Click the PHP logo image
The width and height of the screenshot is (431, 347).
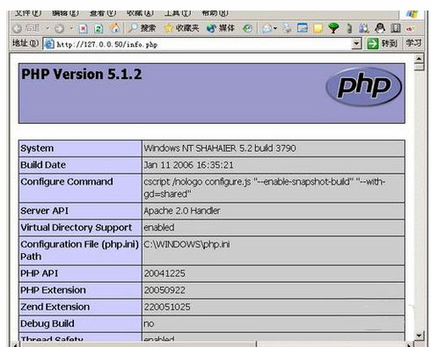[x=363, y=87]
